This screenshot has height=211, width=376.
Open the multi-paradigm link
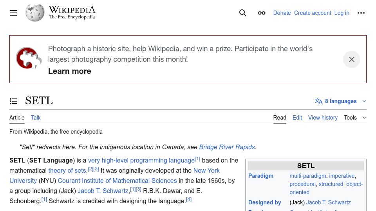click(308, 176)
